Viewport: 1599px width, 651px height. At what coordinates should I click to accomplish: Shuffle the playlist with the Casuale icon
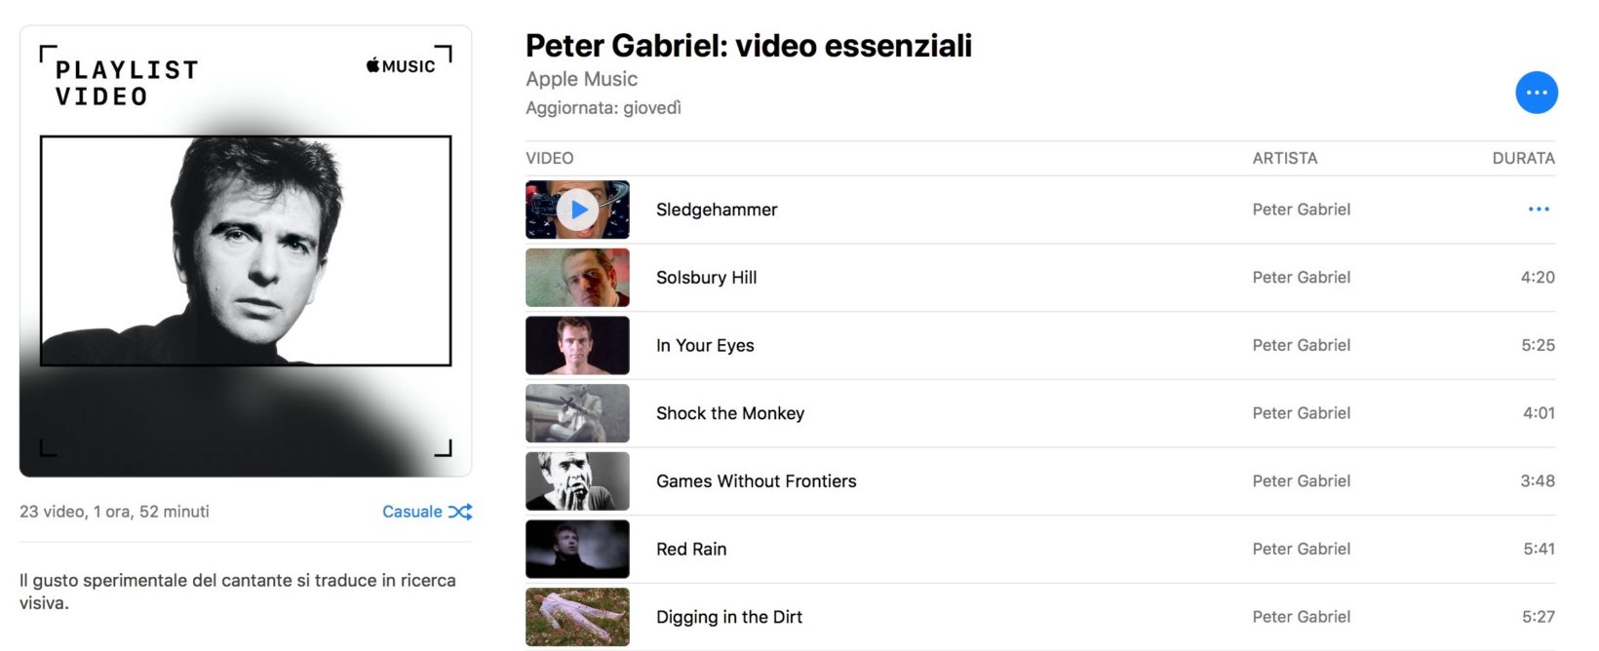tap(460, 512)
